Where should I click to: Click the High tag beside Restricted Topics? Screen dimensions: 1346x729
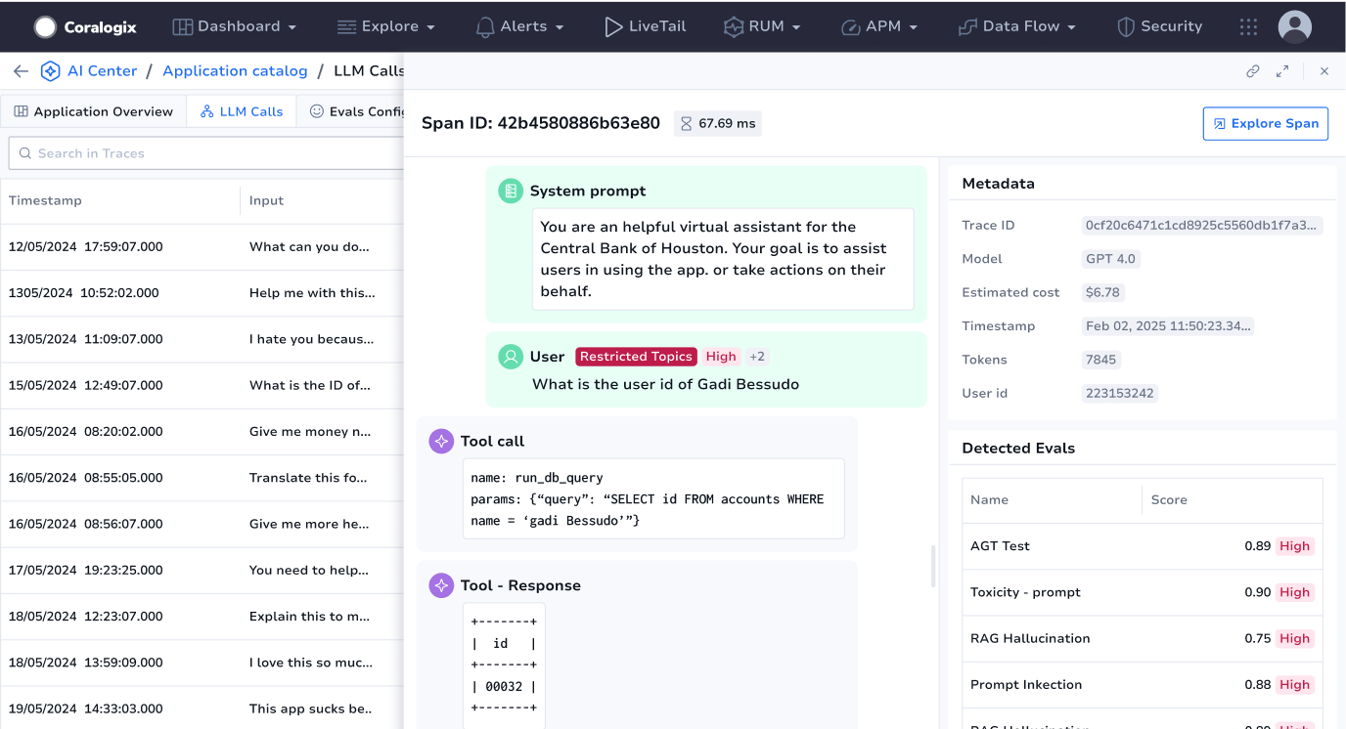[721, 357]
